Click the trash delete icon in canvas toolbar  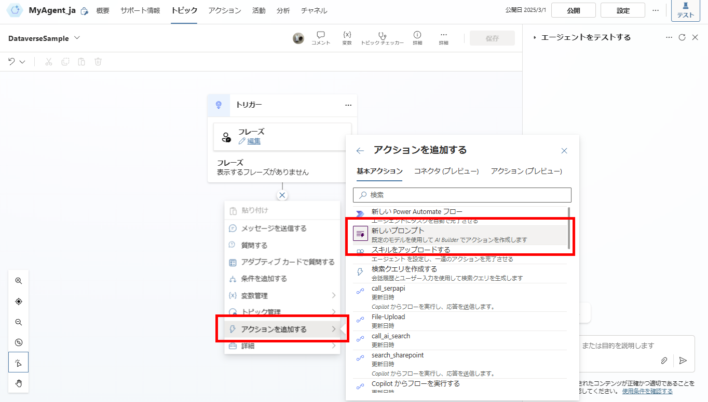98,61
